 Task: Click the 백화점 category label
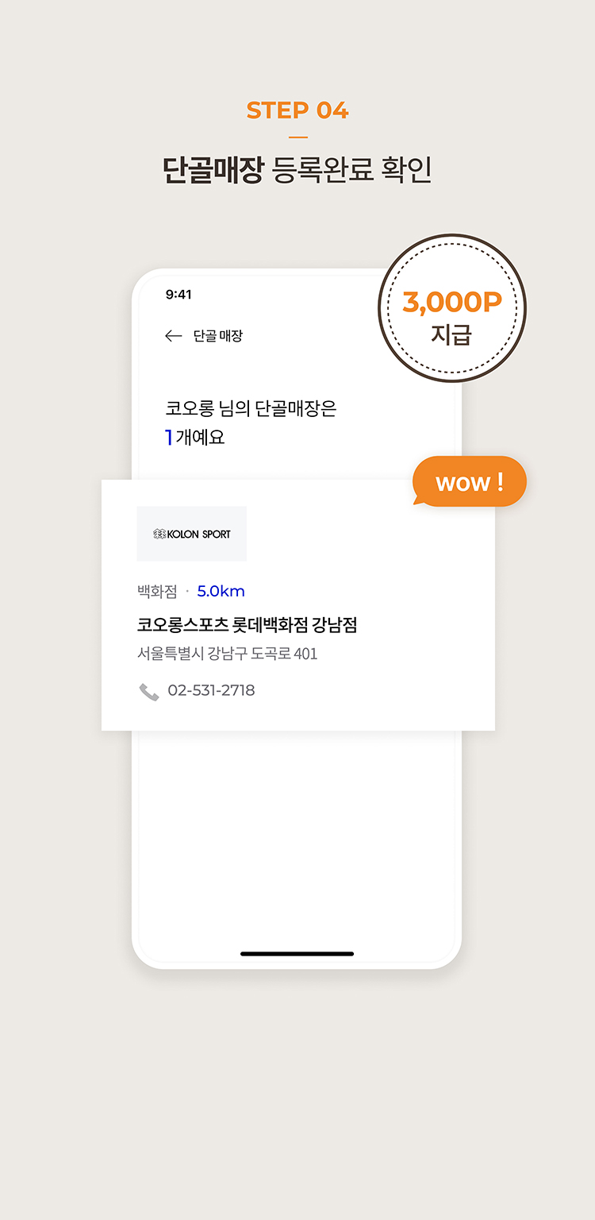click(x=157, y=592)
